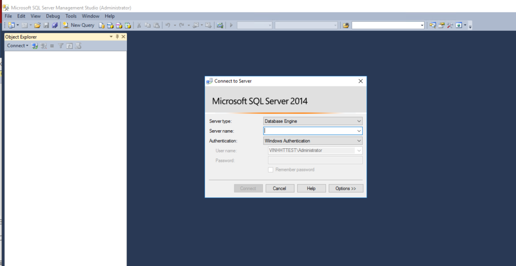The image size is (516, 266).
Task: Open the Server name dropdown arrow
Action: [x=359, y=131]
